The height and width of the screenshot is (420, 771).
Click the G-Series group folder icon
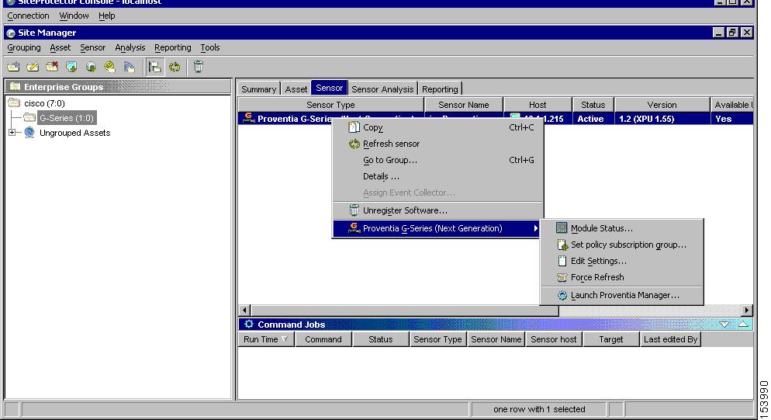pyautogui.click(x=29, y=118)
